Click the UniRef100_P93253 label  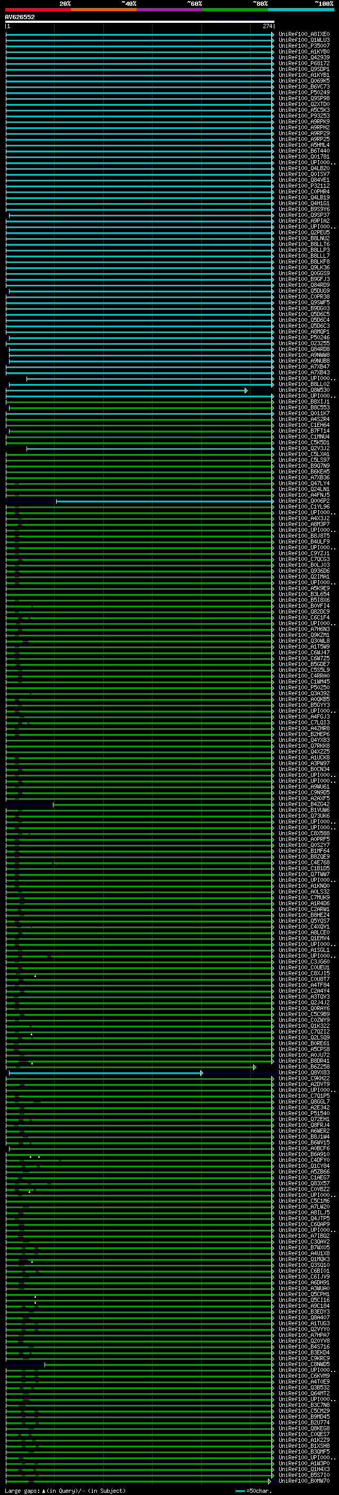pos(304,116)
